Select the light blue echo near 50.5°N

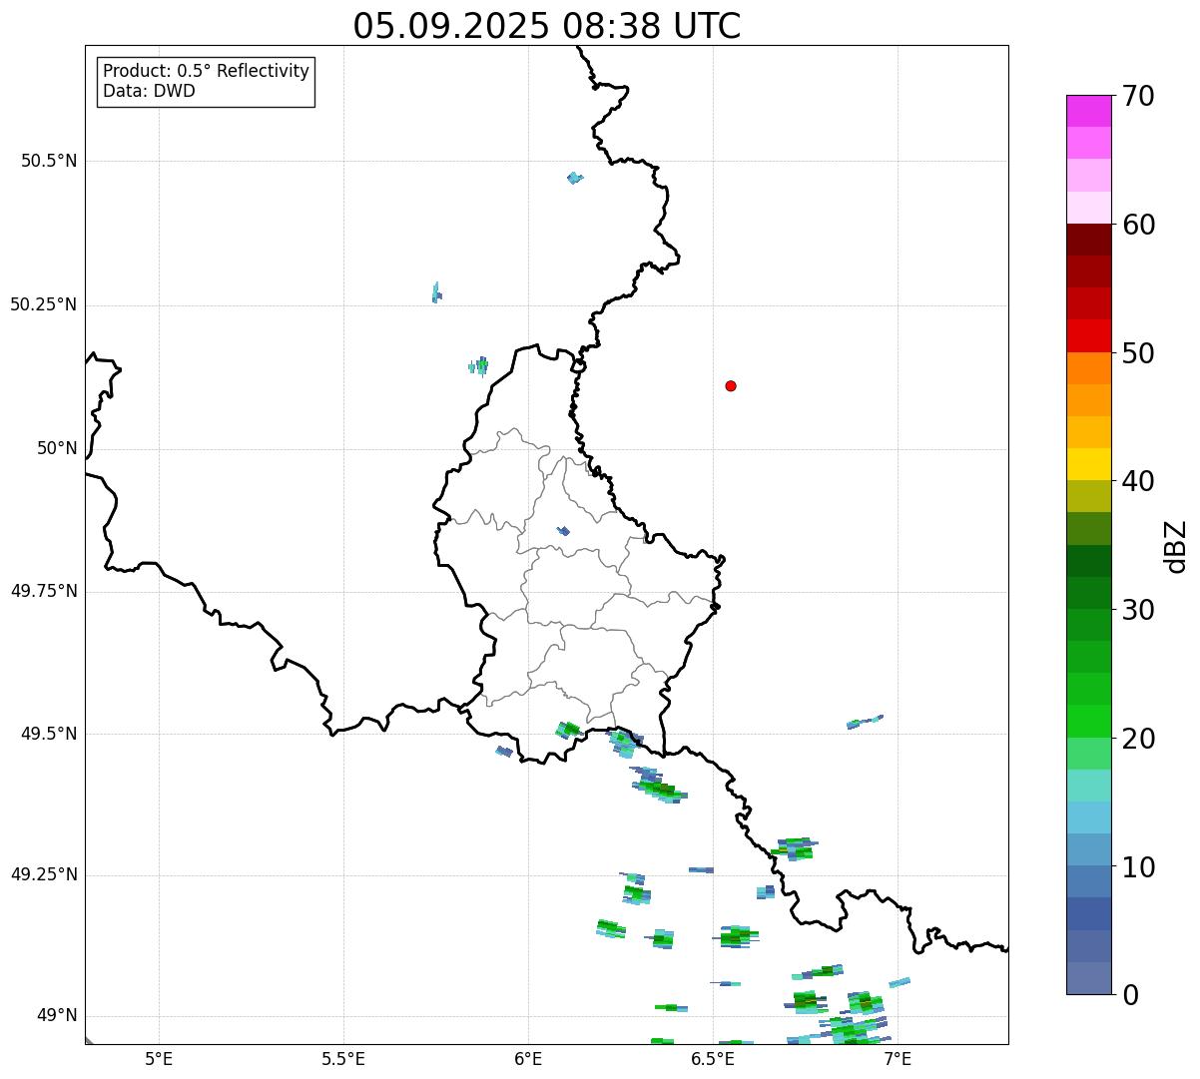pos(574,179)
